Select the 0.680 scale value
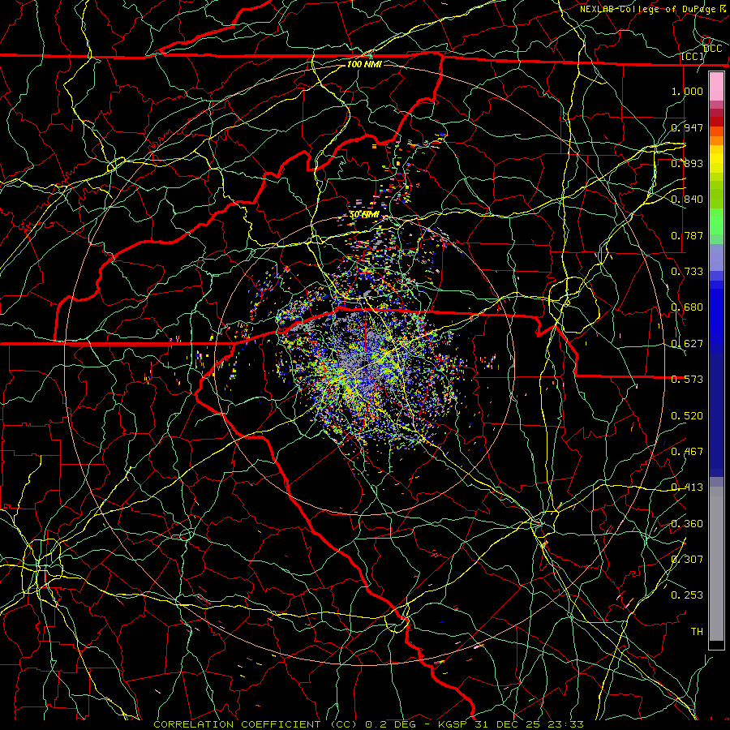This screenshot has width=730, height=730. [x=687, y=307]
